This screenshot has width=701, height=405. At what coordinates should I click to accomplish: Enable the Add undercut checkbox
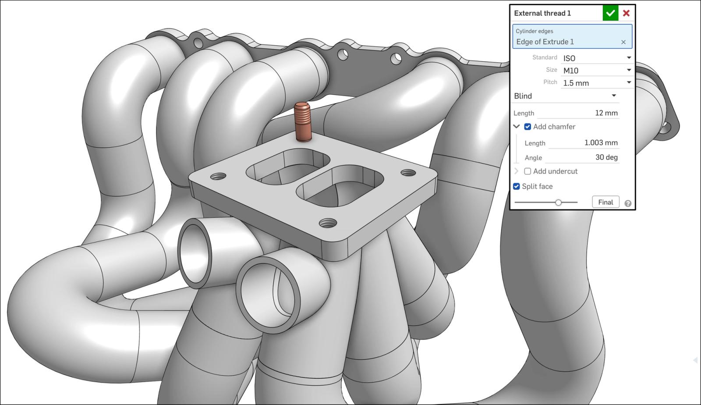[x=528, y=171]
